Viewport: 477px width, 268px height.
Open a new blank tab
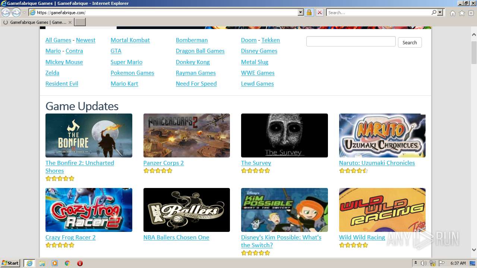click(x=80, y=22)
